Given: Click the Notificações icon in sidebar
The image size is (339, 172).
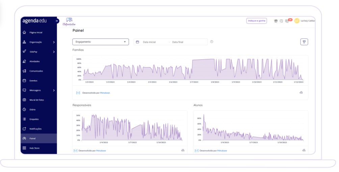Looking at the screenshot, I should pyautogui.click(x=24, y=129).
